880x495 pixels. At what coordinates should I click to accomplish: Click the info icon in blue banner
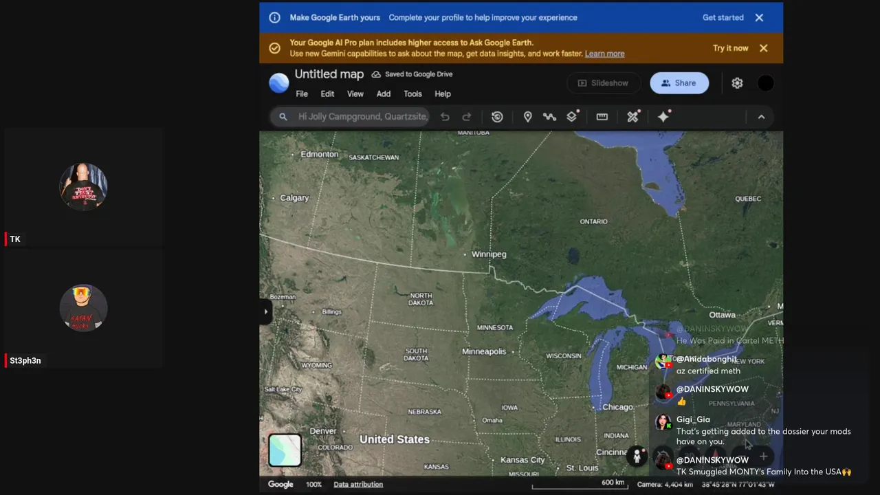[x=274, y=18]
